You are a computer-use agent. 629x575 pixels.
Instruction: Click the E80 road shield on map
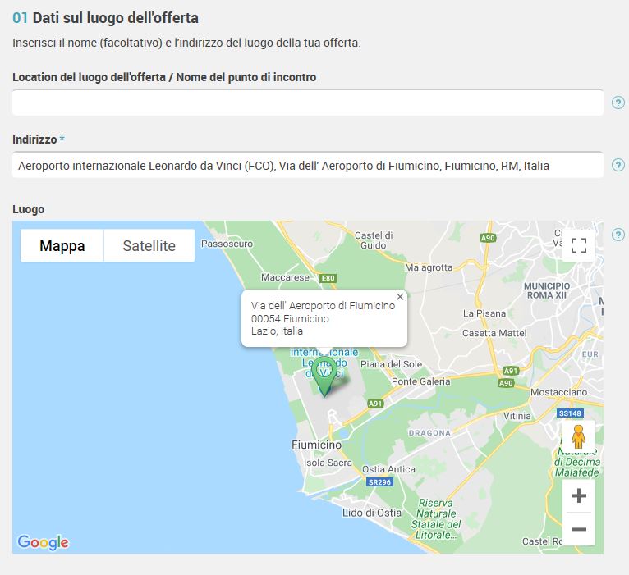(x=328, y=278)
